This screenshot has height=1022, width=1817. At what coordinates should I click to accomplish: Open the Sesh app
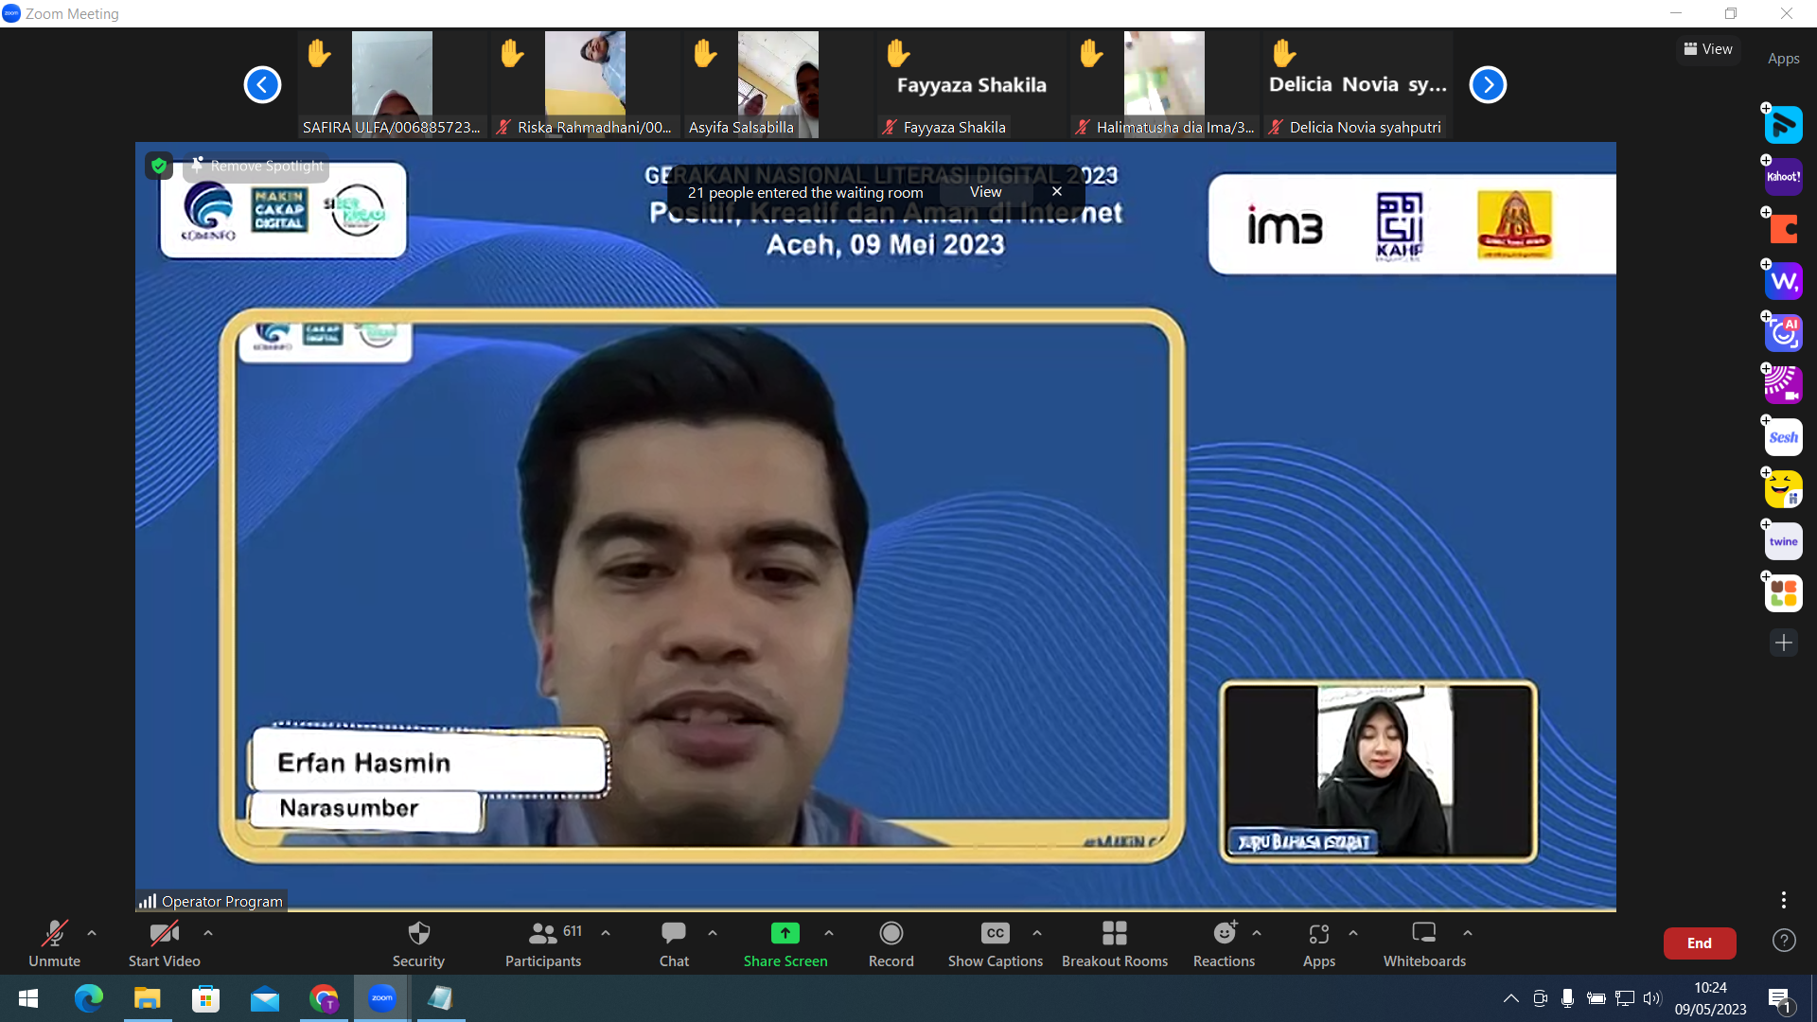pyautogui.click(x=1784, y=437)
